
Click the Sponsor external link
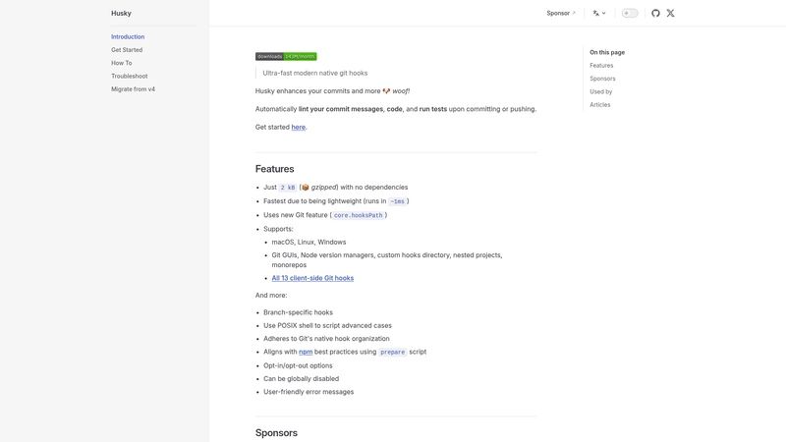[561, 13]
